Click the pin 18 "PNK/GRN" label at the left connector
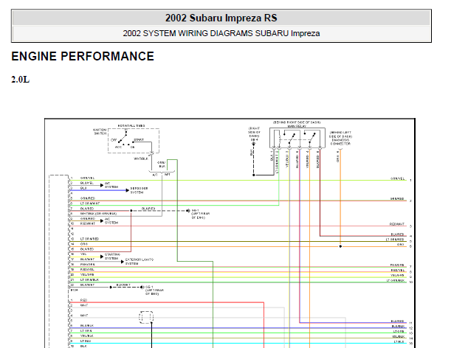451x348 pixels. coord(87,265)
